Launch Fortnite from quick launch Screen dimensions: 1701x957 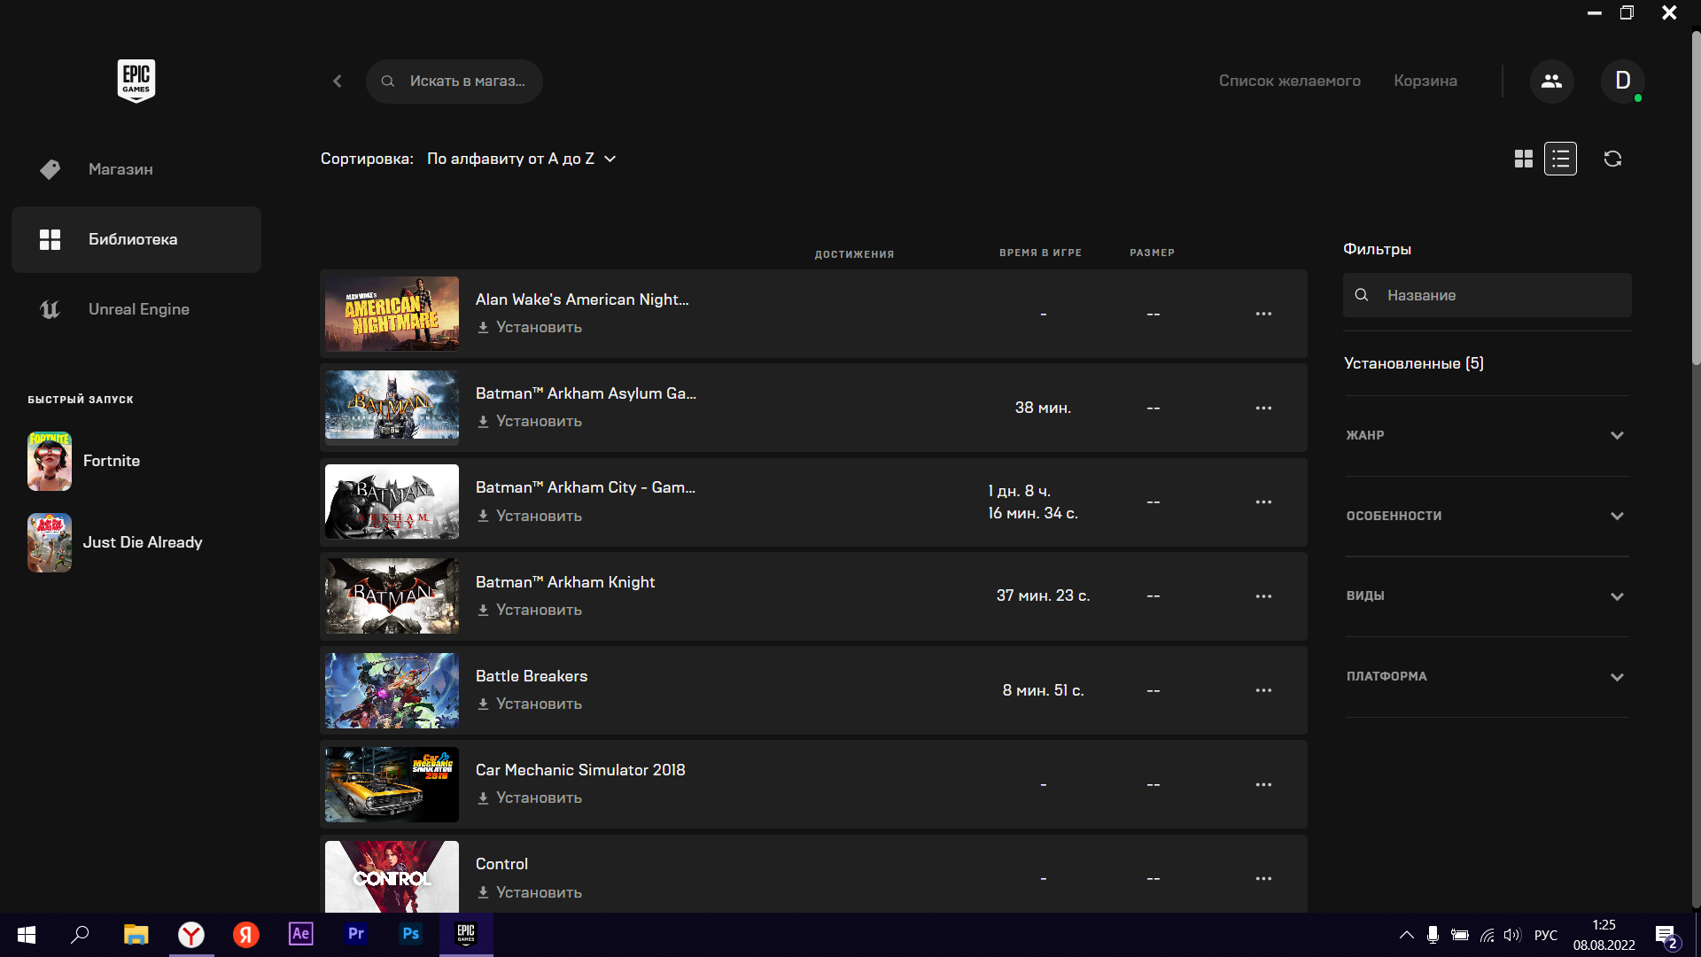pyautogui.click(x=84, y=461)
